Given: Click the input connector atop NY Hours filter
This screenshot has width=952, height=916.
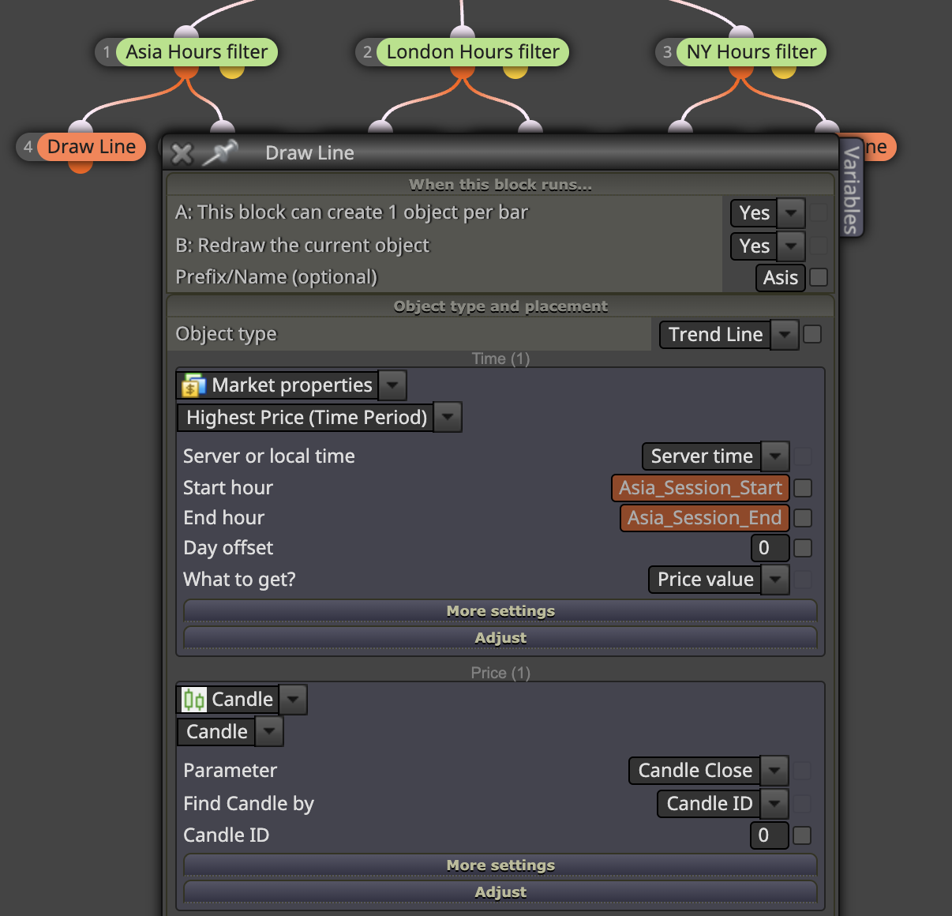Looking at the screenshot, I should point(741,32).
